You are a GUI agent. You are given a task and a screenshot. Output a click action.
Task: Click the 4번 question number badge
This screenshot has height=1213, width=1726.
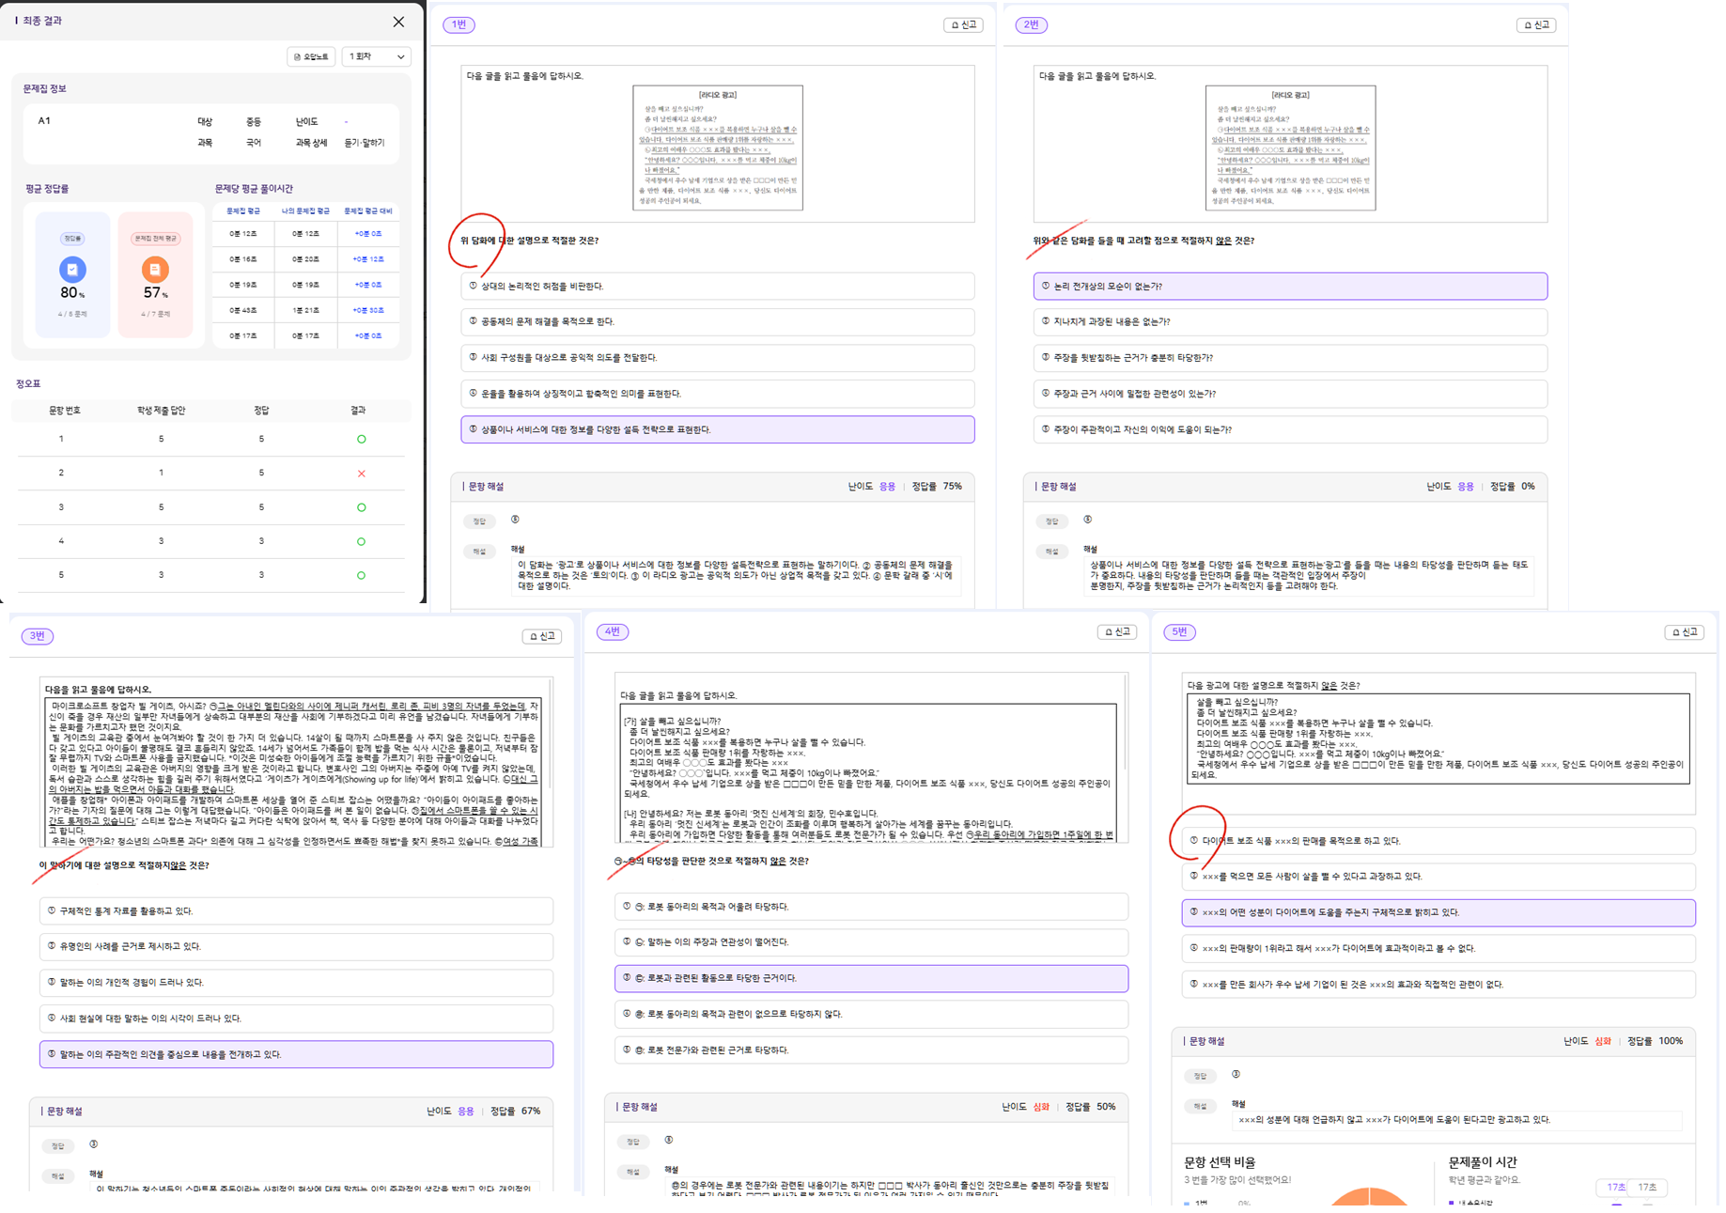click(613, 632)
